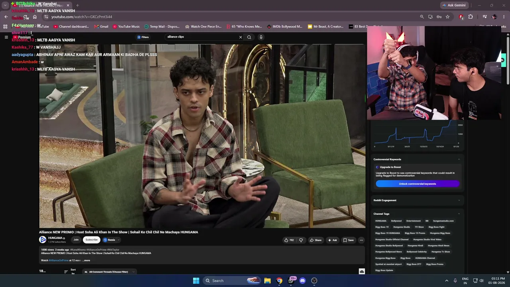Share the Alliance promo video
This screenshot has height=287, width=510.
[316, 240]
